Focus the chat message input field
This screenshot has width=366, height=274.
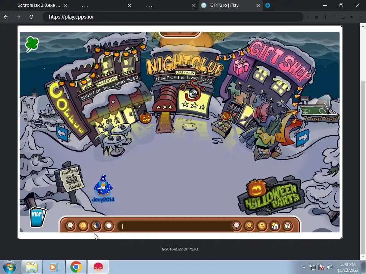175,226
